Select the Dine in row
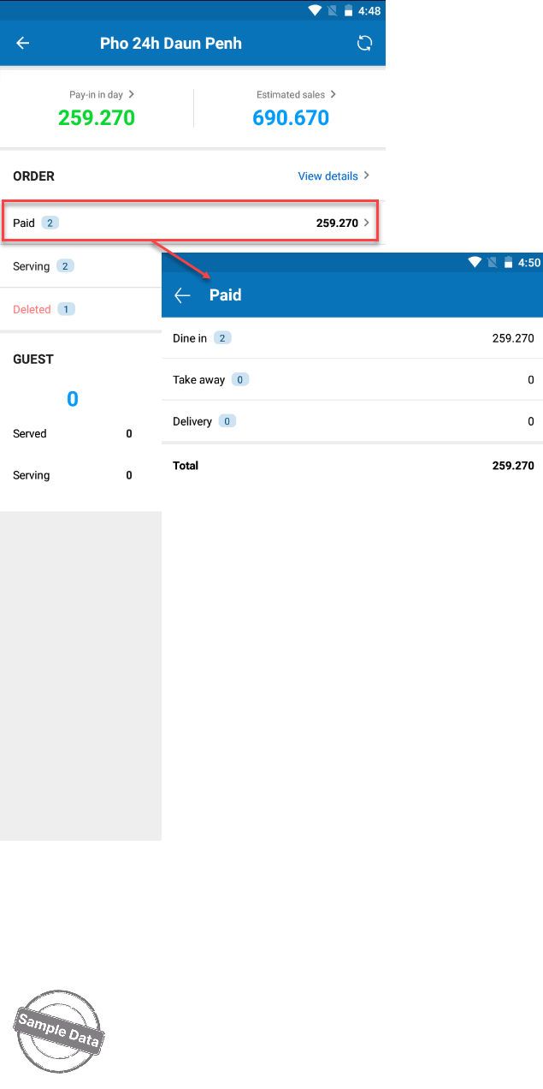Screen dimensions: 543x1089 point(352,338)
